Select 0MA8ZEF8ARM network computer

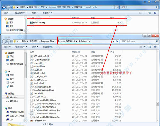[15, 112]
